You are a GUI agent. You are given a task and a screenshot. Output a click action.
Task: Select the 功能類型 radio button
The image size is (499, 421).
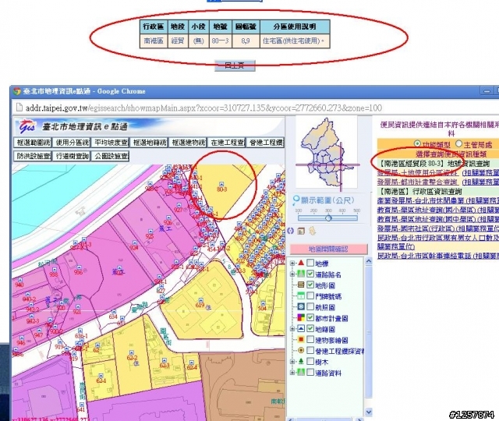[x=417, y=143]
